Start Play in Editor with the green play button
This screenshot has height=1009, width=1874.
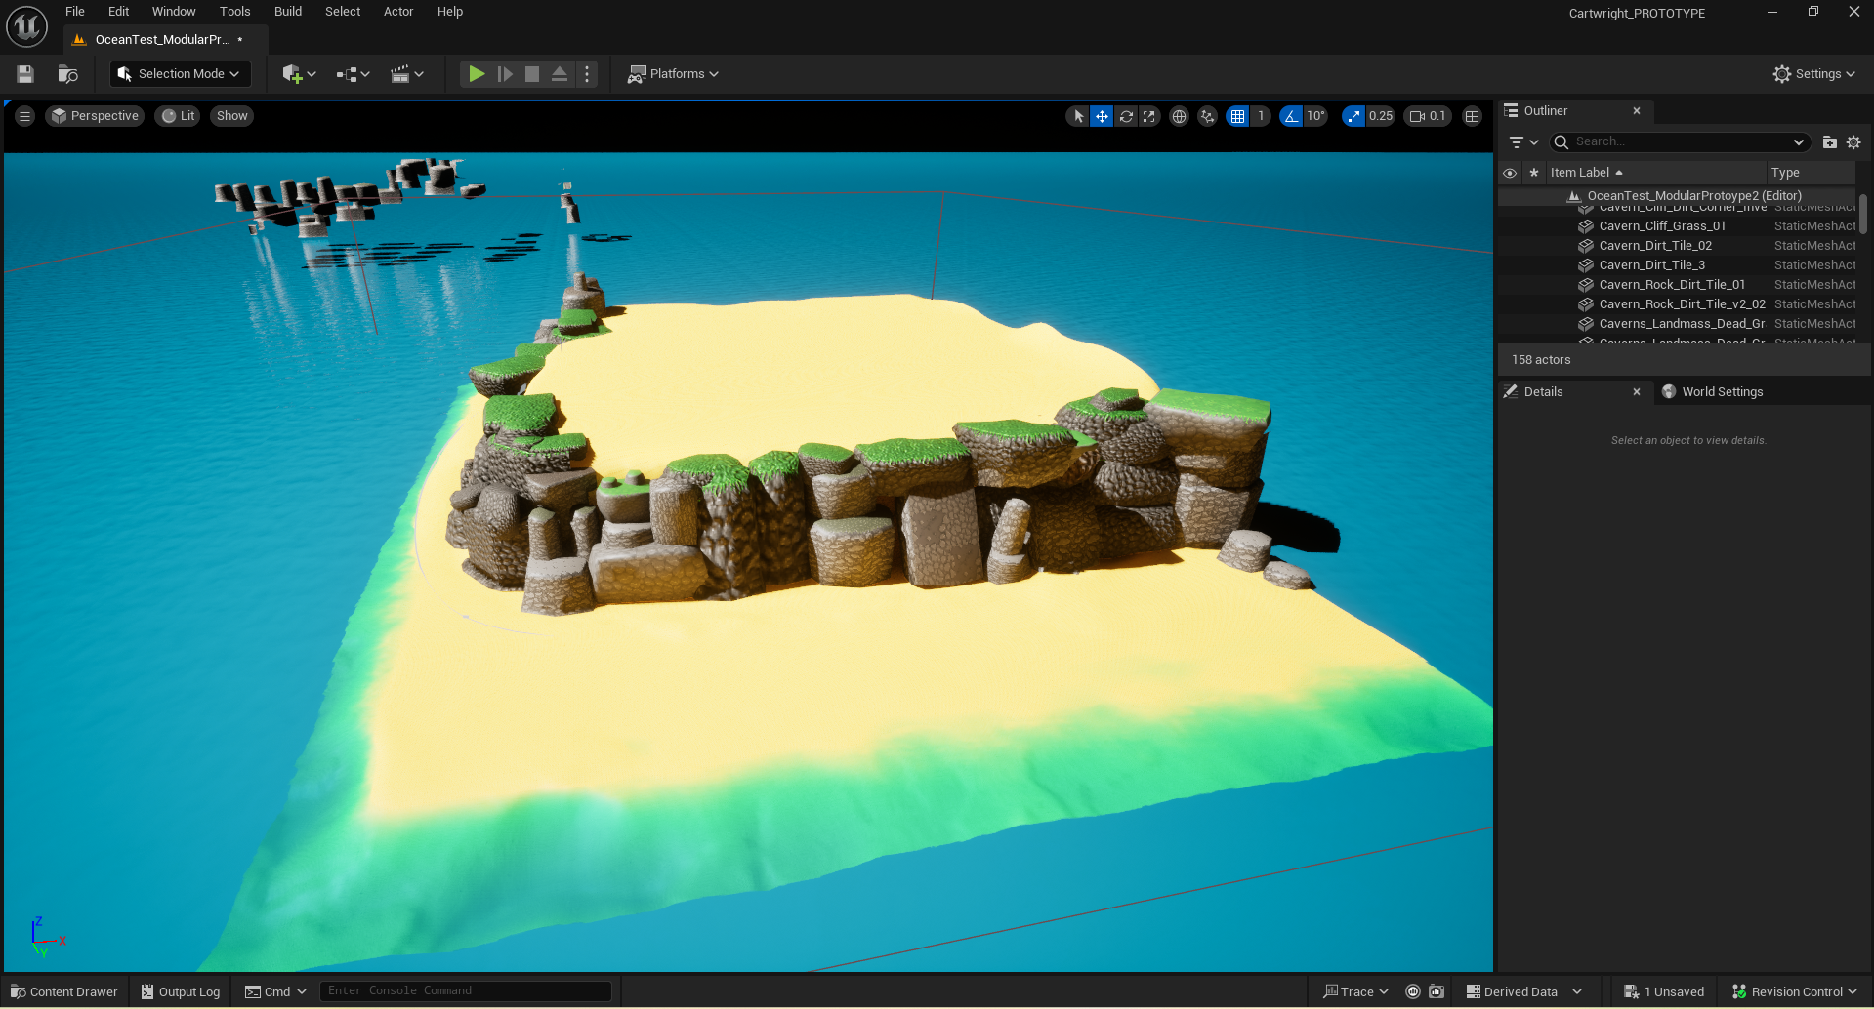pyautogui.click(x=477, y=74)
